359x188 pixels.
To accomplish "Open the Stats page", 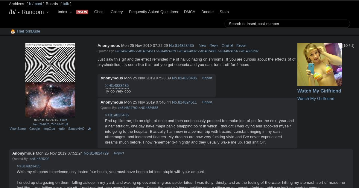I will point(224,12).
